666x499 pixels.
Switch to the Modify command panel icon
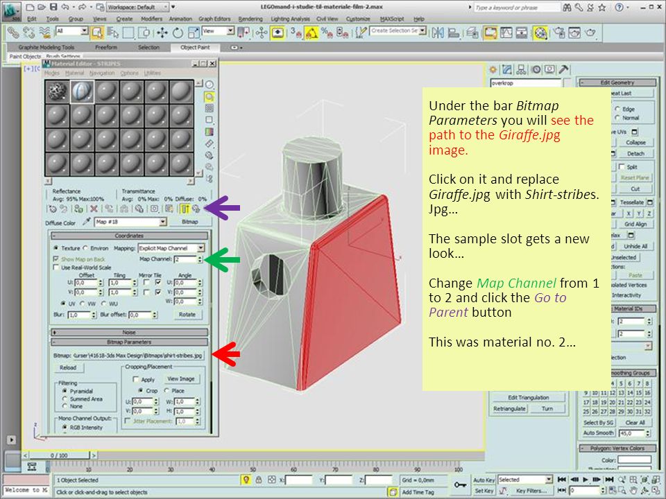507,69
